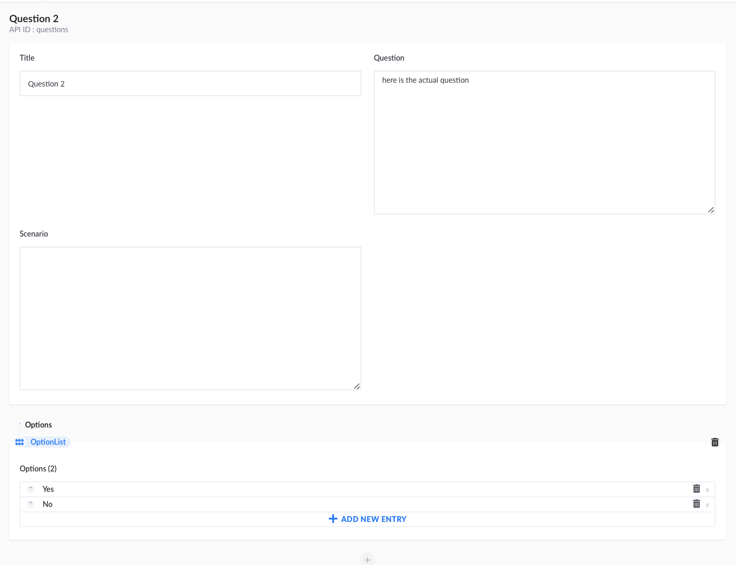Click the plus button below Options to add a component

(x=368, y=560)
